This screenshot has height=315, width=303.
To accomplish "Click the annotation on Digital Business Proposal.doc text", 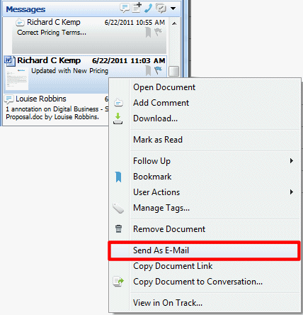I will [57, 113].
